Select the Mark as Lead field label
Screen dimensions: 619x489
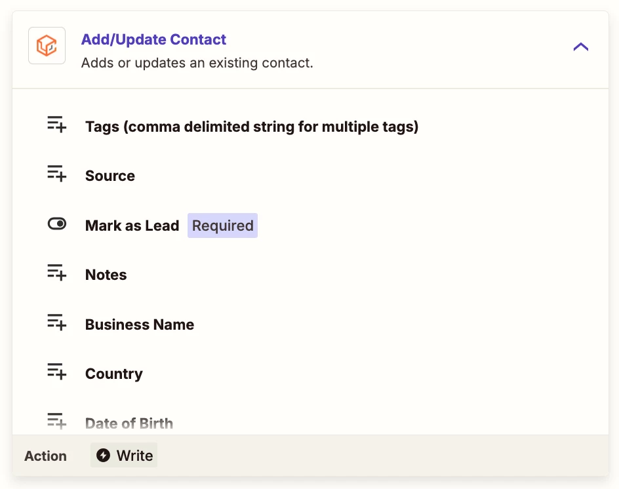[x=132, y=225]
